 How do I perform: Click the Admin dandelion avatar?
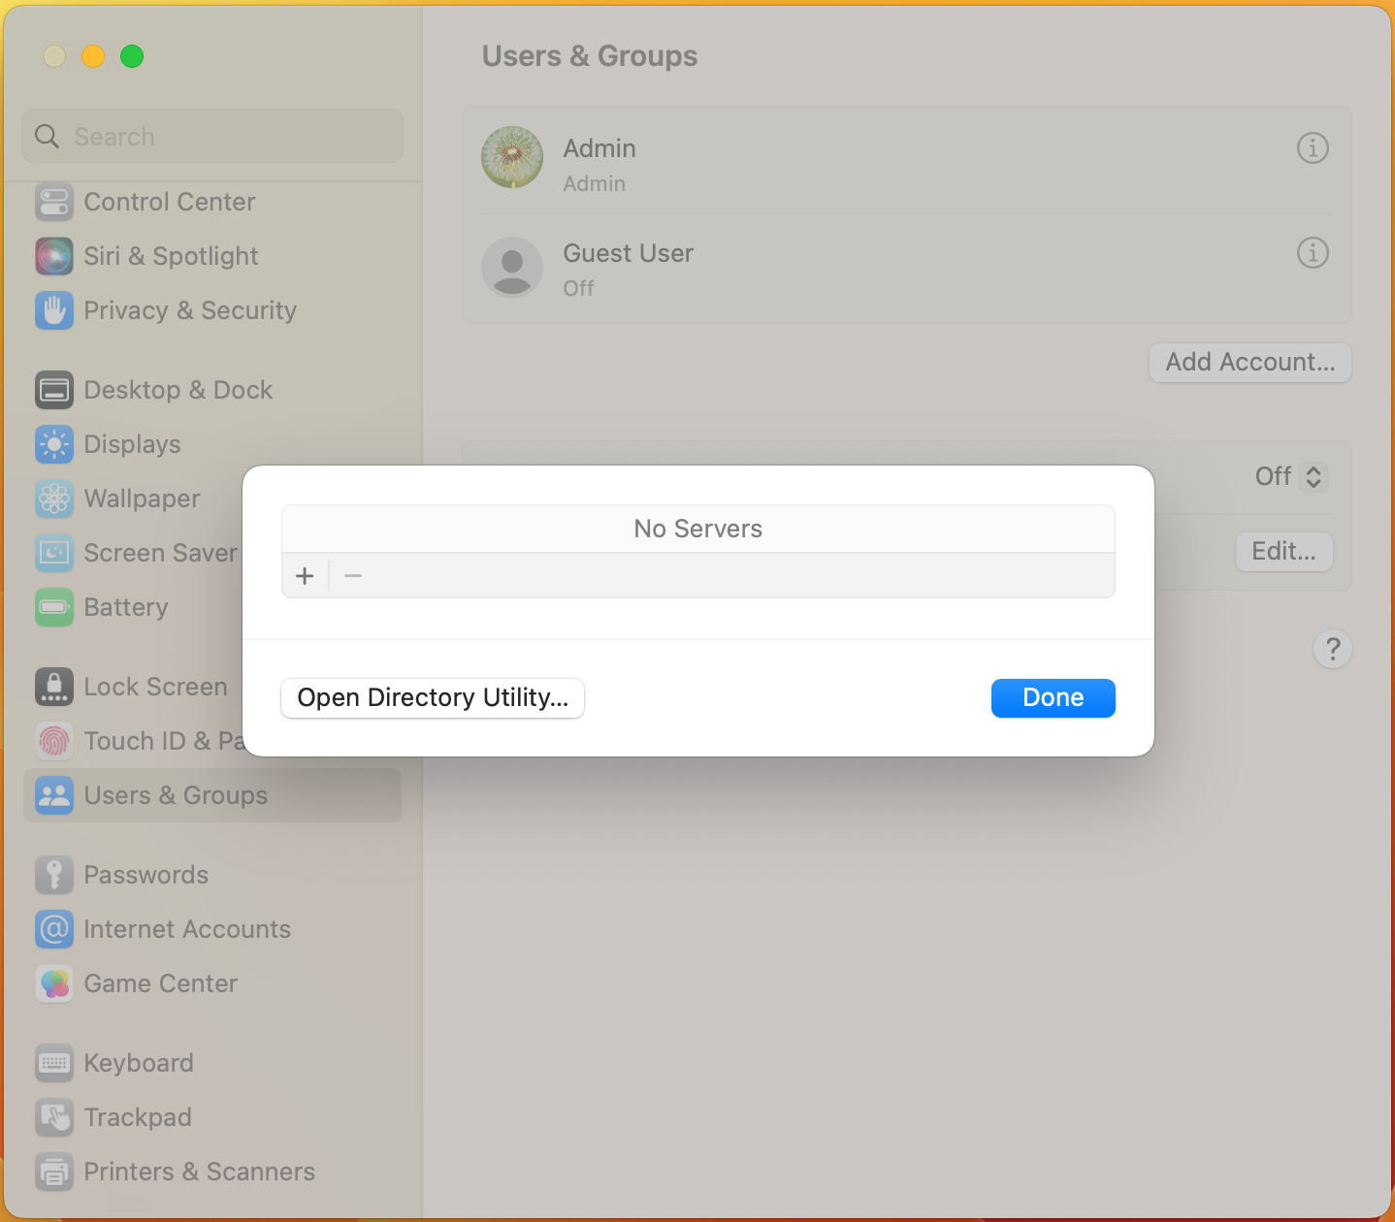[512, 157]
